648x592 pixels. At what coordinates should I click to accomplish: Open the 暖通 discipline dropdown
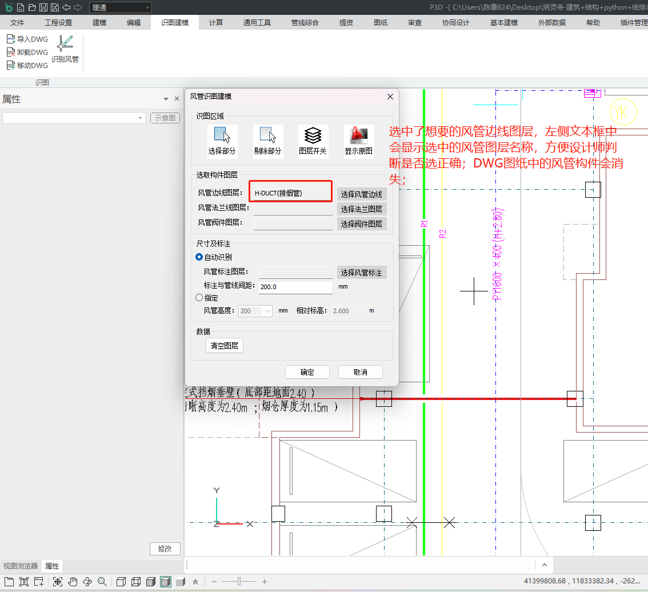click(121, 7)
